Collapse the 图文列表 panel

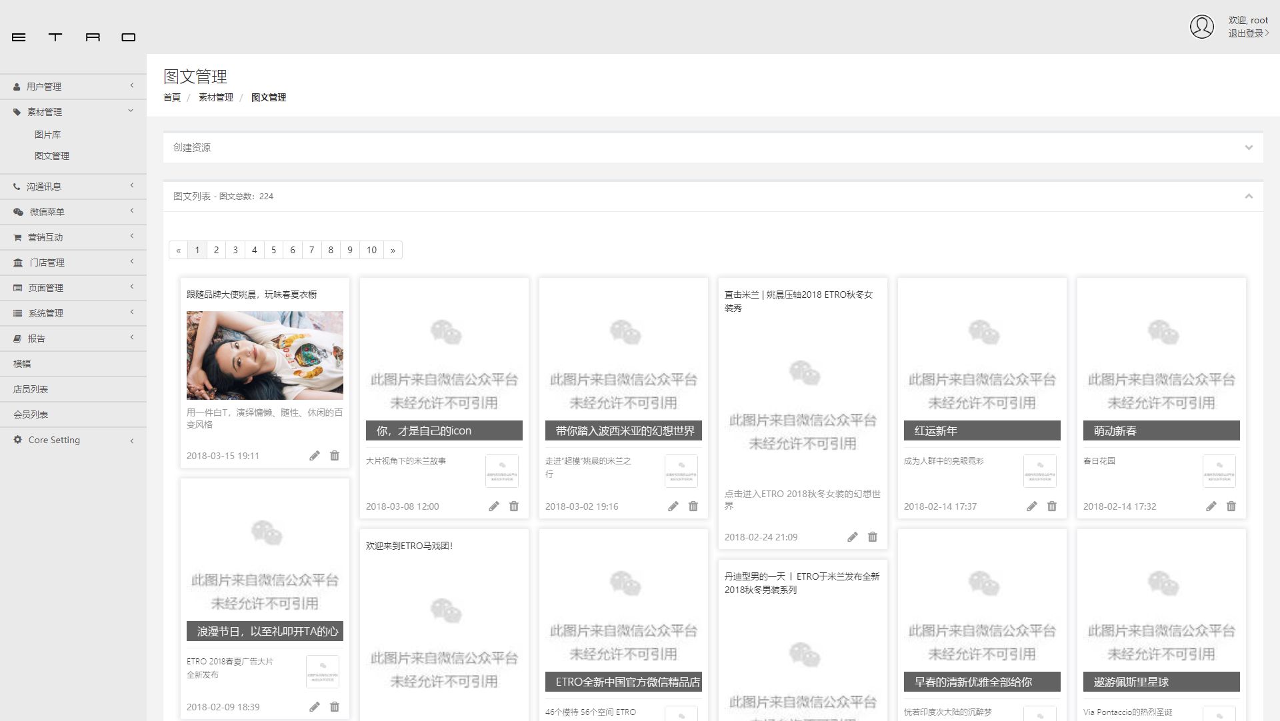click(x=1249, y=196)
